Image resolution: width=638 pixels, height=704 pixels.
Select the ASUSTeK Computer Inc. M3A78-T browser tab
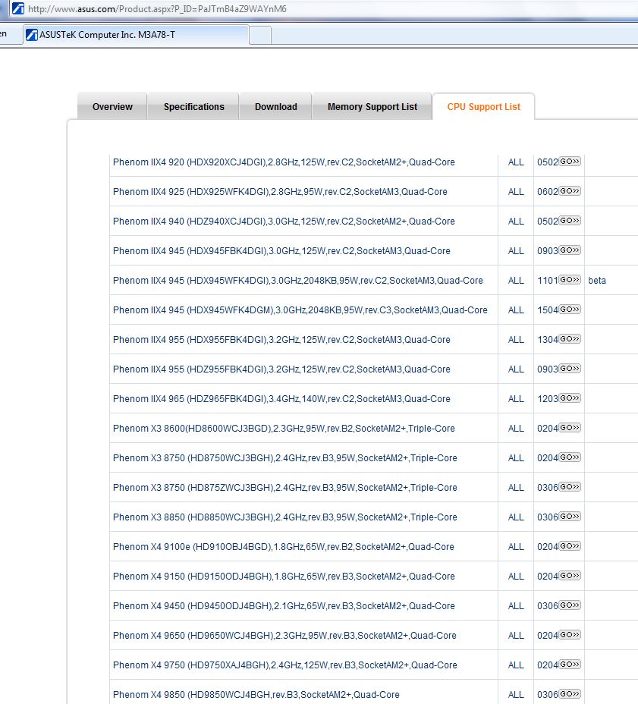coord(136,35)
